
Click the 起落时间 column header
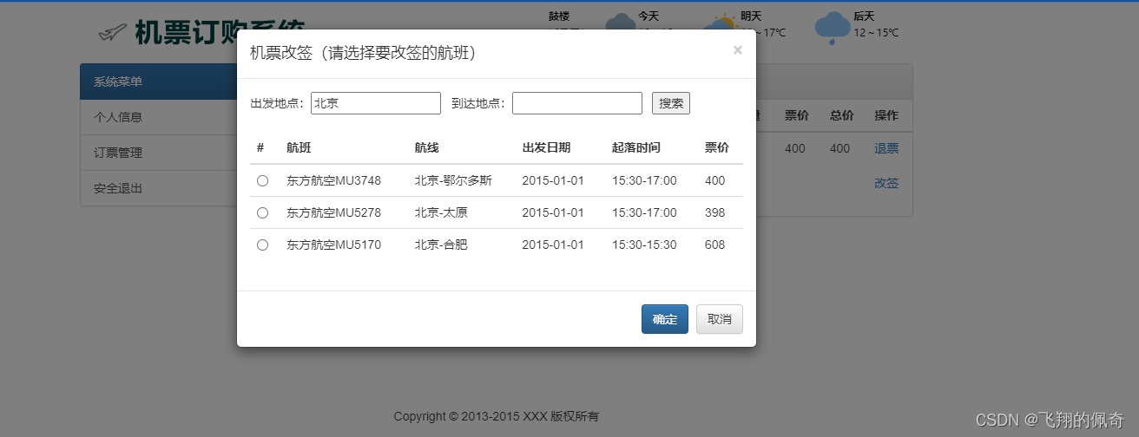pos(636,147)
